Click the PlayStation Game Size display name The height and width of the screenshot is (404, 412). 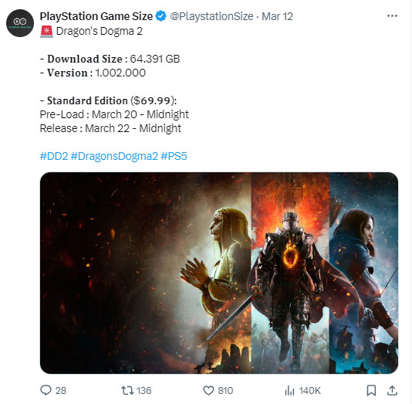[x=96, y=16]
